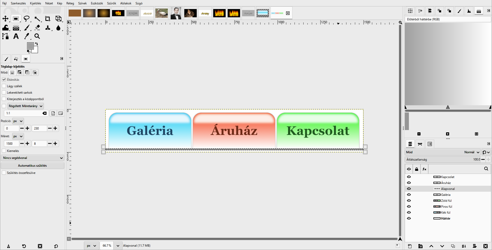The image size is (492, 250).
Task: Open the Kijelölés menu
Action: 35,3
